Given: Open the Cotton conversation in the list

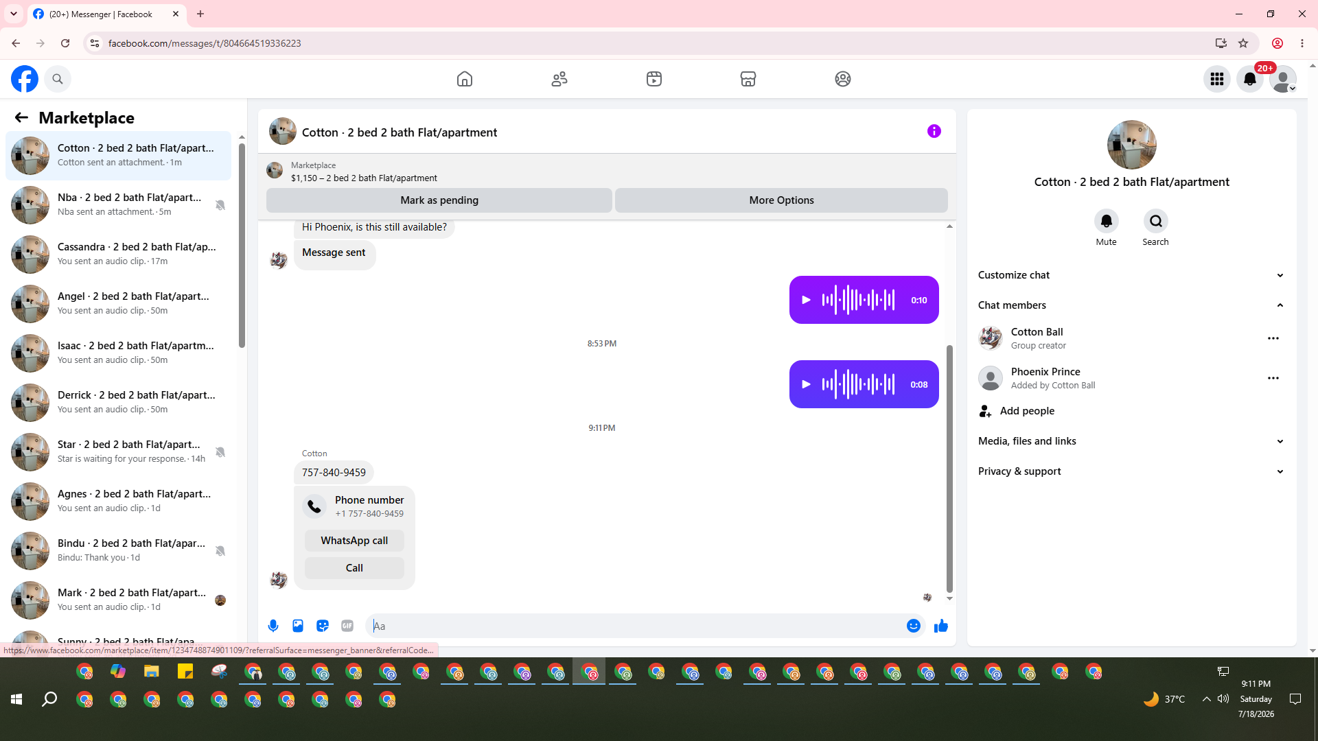Looking at the screenshot, I should pos(118,156).
